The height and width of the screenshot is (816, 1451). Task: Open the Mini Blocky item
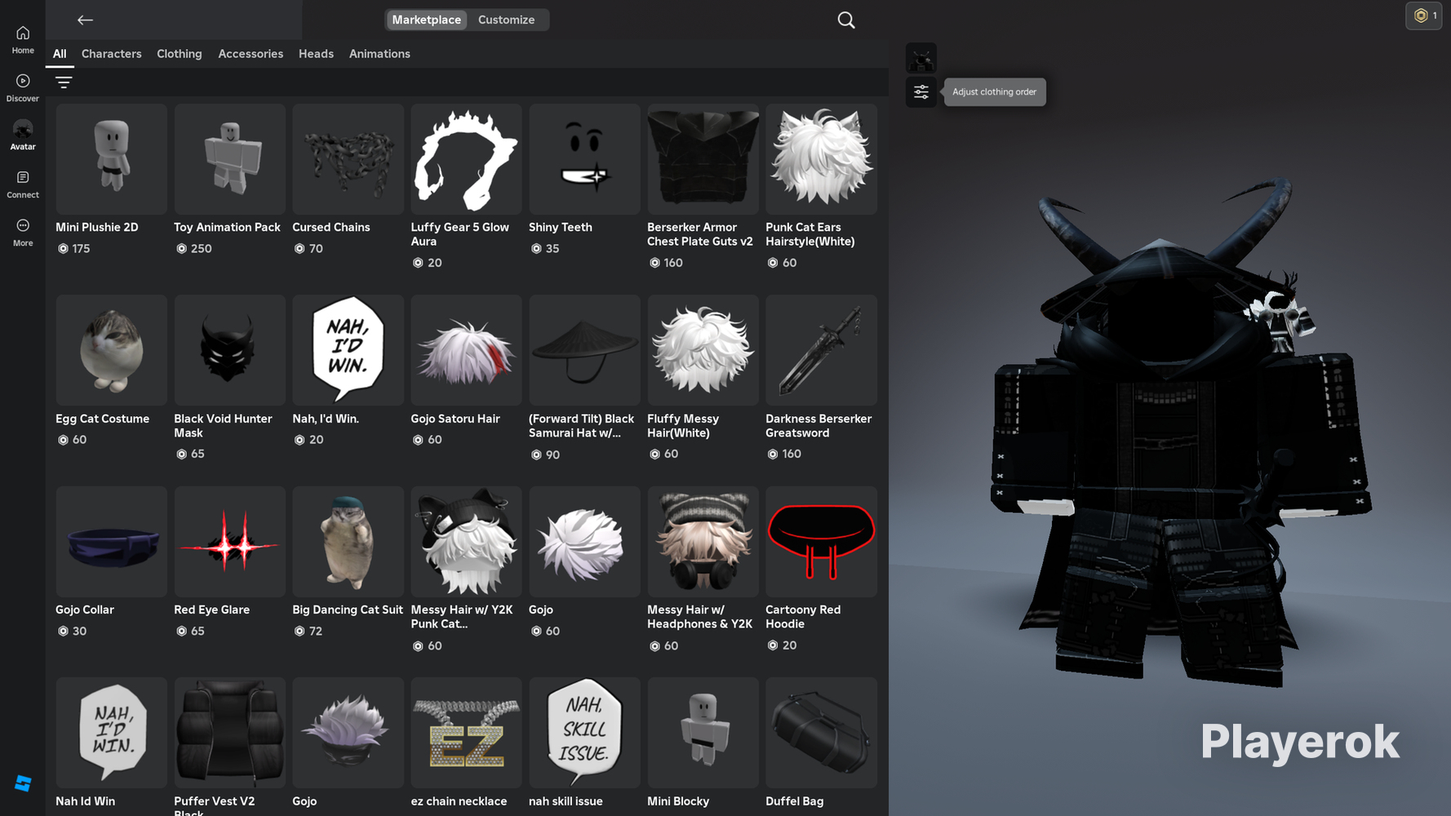click(x=703, y=733)
